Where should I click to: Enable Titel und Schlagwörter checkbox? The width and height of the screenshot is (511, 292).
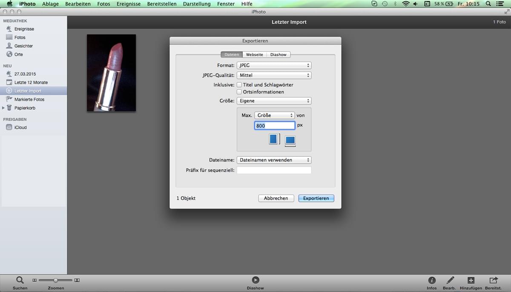(x=239, y=85)
